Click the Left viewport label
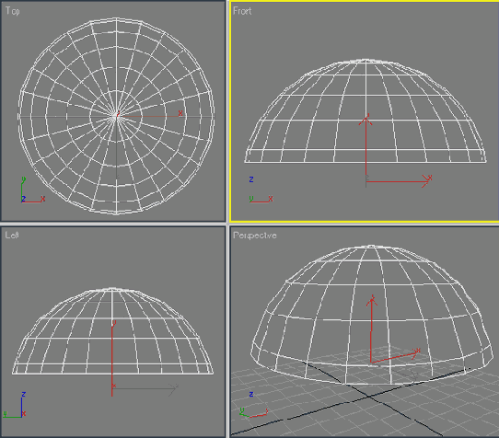This screenshot has height=438, width=499. 12,235
